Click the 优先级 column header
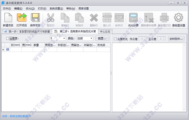Screen dimensions: 189x120 point(103,45)
